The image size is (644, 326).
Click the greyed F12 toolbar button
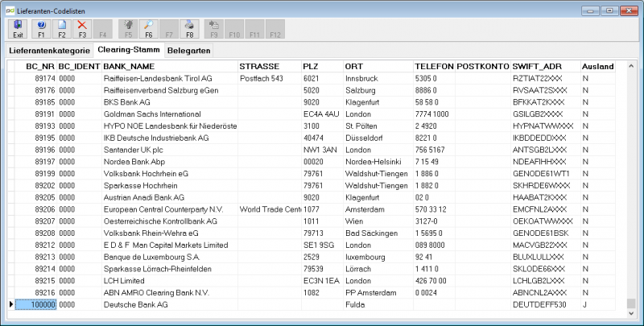[275, 29]
